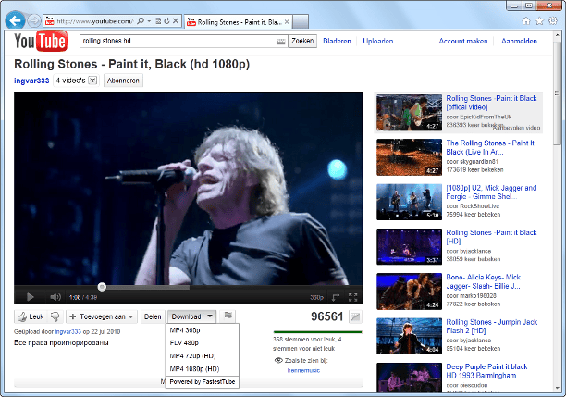Image resolution: width=566 pixels, height=397 pixels.
Task: Toggle the Download dropdown button
Action: (191, 316)
